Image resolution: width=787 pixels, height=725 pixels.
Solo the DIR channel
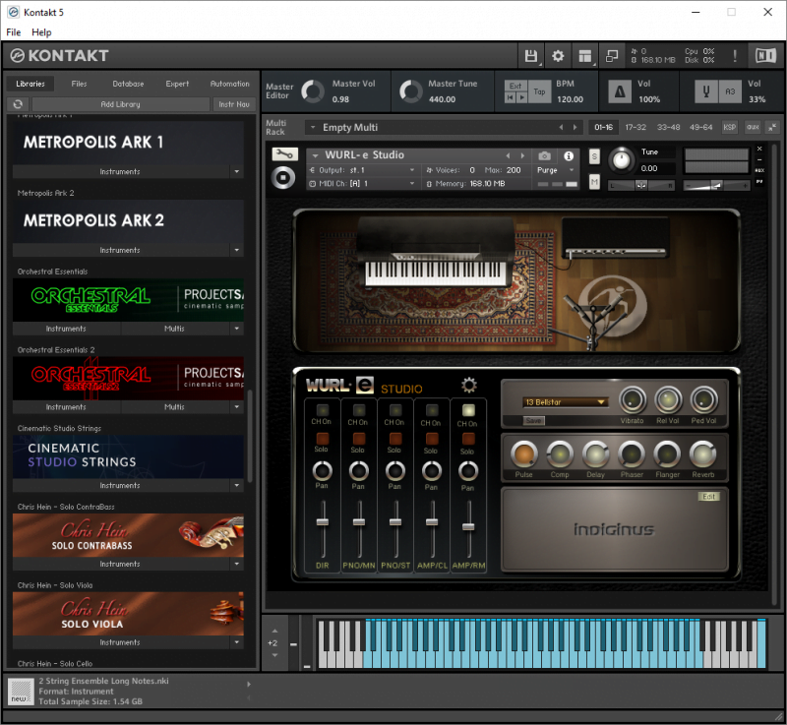point(322,439)
